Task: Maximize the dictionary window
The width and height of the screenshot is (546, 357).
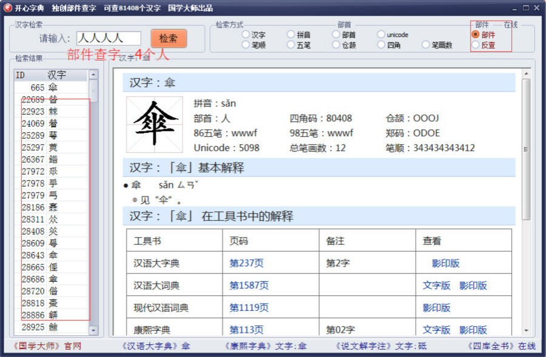Action: pyautogui.click(x=525, y=7)
